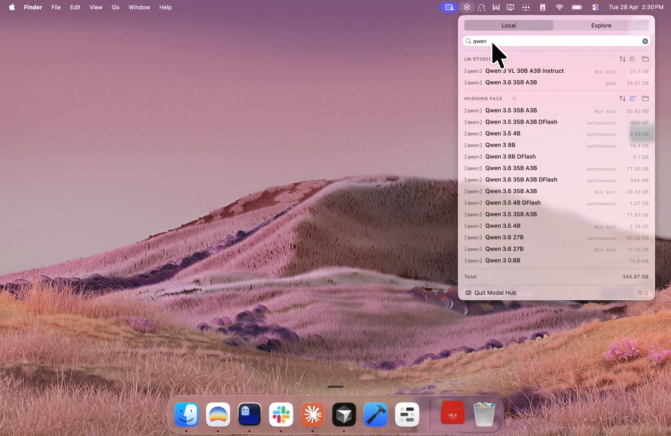
Task: Select Qwen 3 VL 30B A3B Instruct model
Action: [x=524, y=71]
